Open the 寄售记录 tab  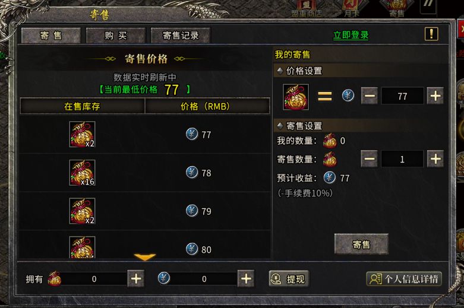pyautogui.click(x=181, y=36)
